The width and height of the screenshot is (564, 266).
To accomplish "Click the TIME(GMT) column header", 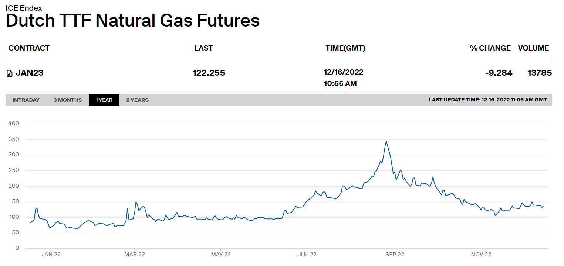I will point(345,48).
